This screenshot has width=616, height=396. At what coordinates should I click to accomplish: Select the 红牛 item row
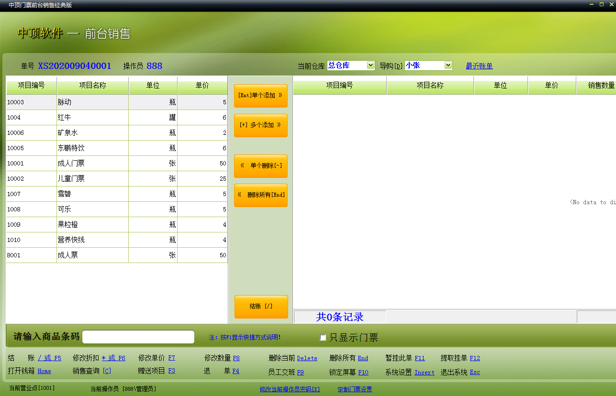117,118
